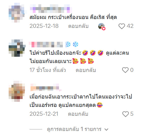This screenshot has height=137, width=146.
Task: Click the 2025-12-21 timestamp
Action: click(44, 114)
